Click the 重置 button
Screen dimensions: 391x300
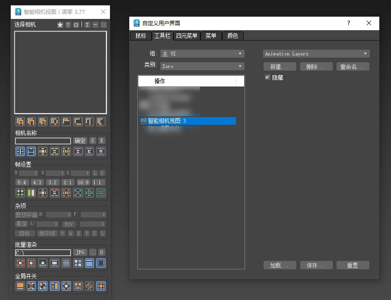(353, 265)
